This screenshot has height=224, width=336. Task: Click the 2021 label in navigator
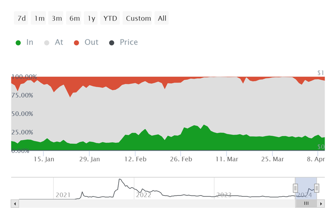coord(63,195)
